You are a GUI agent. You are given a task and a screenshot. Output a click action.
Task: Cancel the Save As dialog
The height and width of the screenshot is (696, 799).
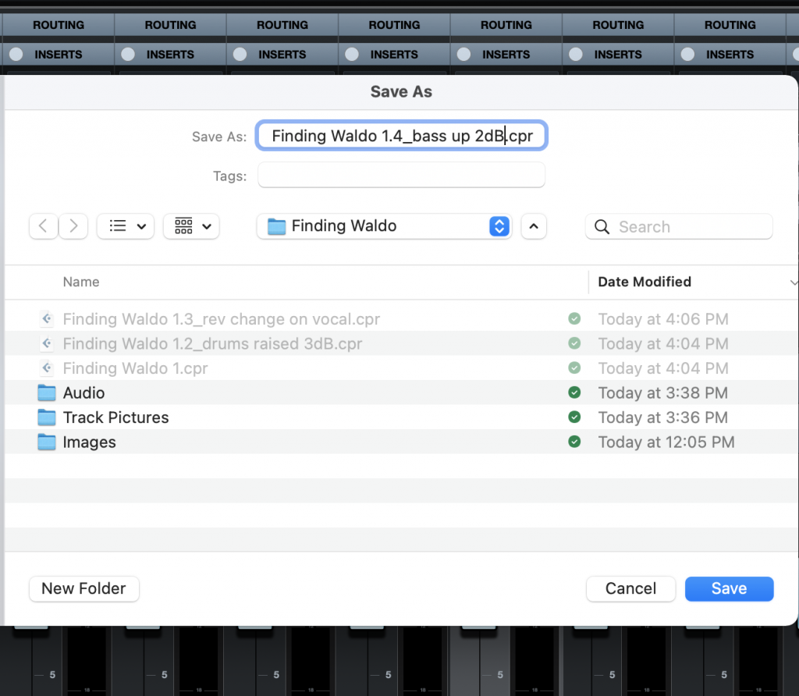coord(630,588)
